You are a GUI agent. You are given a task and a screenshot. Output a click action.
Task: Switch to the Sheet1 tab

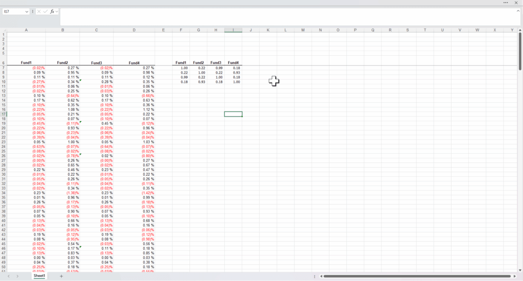[39, 276]
